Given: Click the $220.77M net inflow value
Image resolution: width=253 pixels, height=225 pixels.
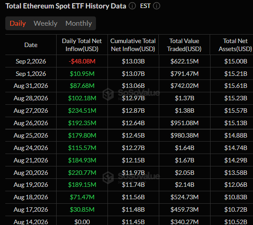Looking at the screenshot, I should click(x=82, y=173).
